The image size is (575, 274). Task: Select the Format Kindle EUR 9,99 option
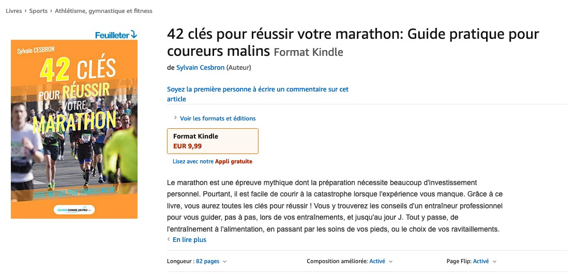tap(213, 141)
